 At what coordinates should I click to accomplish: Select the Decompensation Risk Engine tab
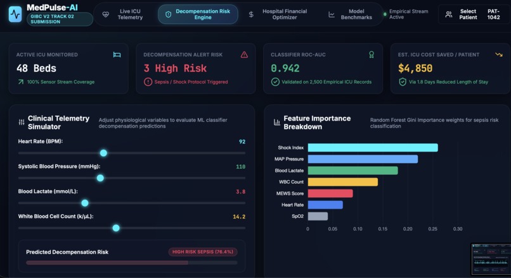(198, 15)
